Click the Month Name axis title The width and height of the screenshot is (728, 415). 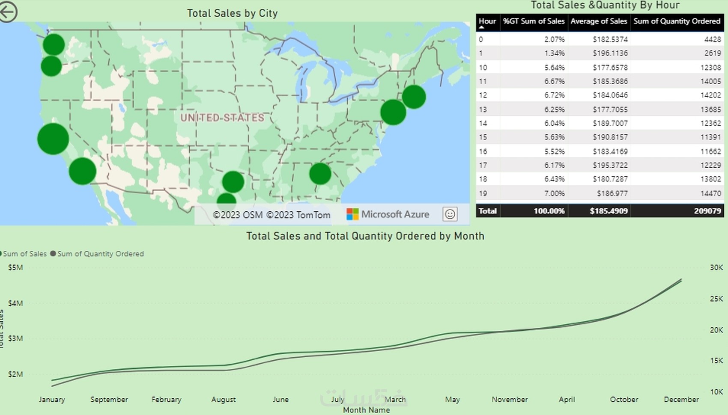pyautogui.click(x=367, y=410)
